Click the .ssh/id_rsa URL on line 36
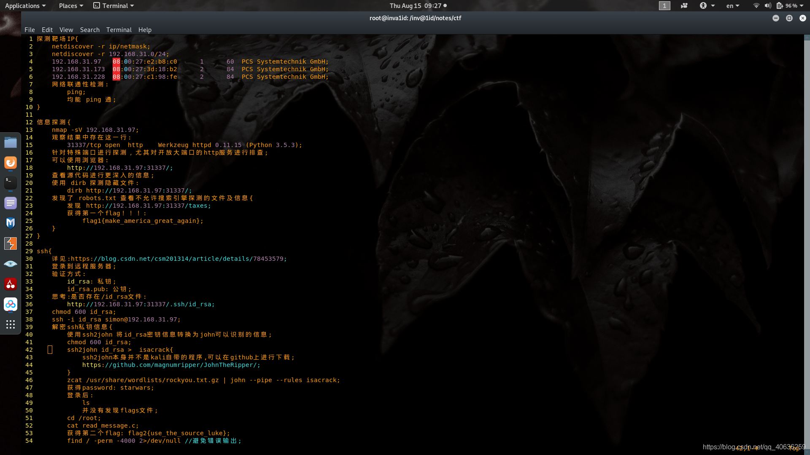 (x=141, y=304)
